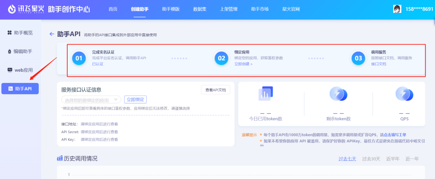
Task: Select 助手API in the sidebar
Action: pyautogui.click(x=20, y=88)
